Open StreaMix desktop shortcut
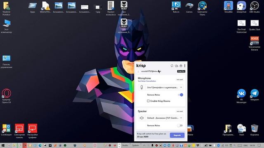Viewport: 264px width, 148px height. coord(228,7)
